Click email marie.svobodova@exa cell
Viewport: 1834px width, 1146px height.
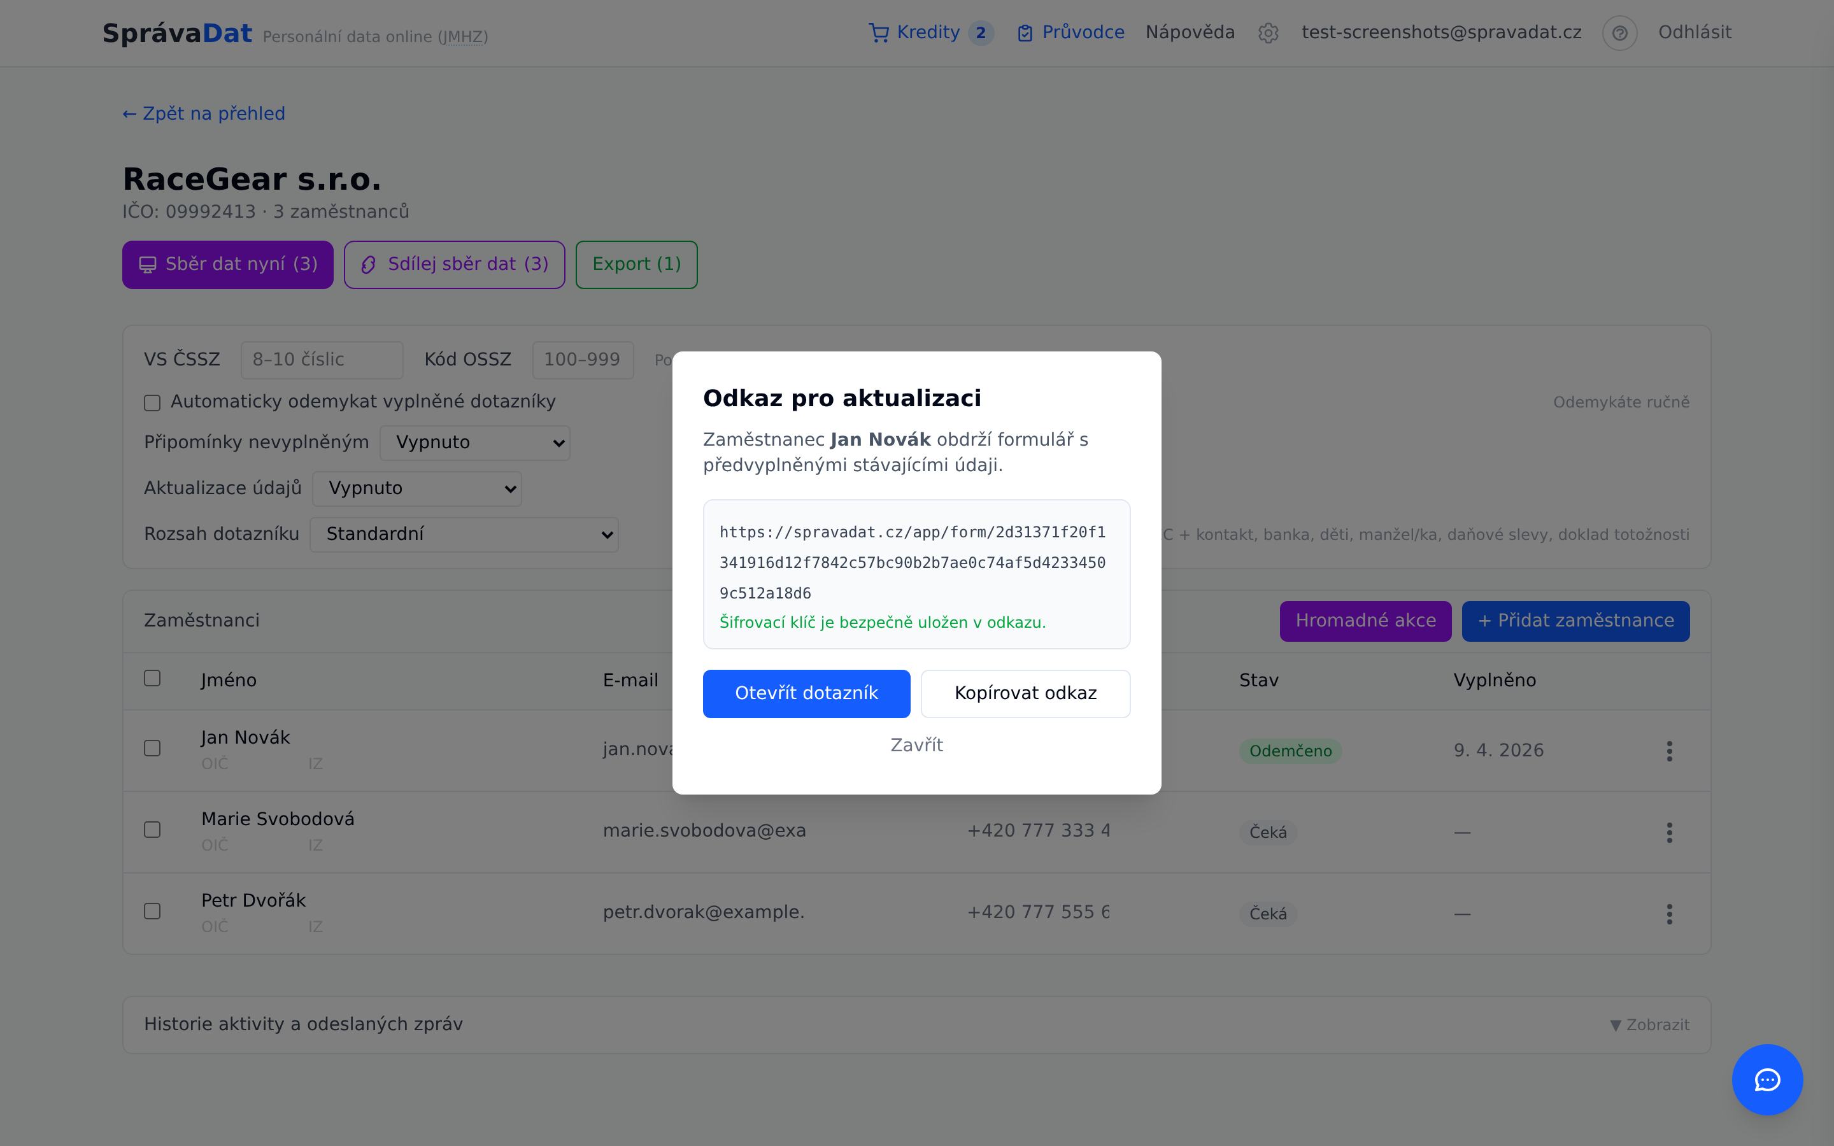click(x=704, y=831)
